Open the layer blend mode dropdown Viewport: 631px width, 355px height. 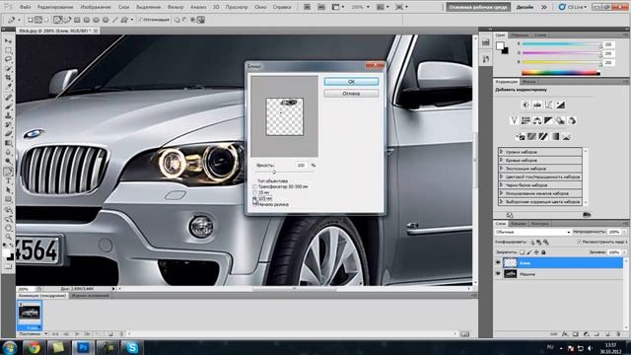(532, 232)
